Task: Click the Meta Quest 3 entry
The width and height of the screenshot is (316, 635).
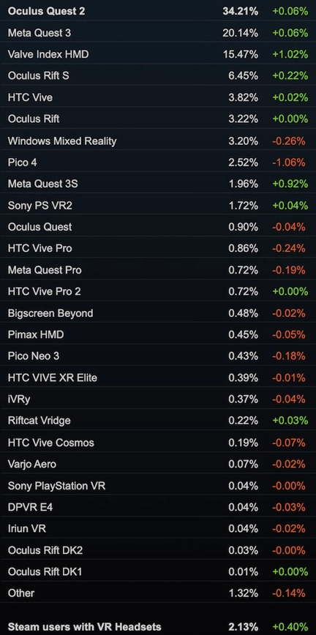Action: [x=158, y=33]
